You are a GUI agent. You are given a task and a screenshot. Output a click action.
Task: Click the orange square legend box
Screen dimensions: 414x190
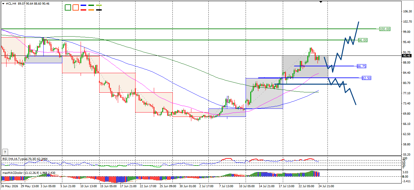[x=76, y=7]
